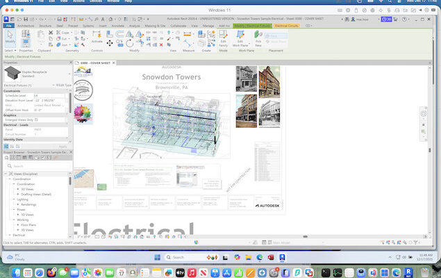
Task: Click the help question mark icon
Action: pos(404,19)
